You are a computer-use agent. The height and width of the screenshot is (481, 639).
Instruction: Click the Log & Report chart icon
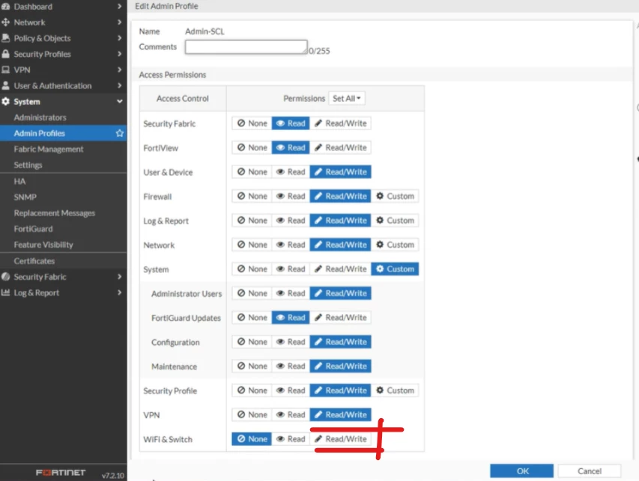click(6, 292)
